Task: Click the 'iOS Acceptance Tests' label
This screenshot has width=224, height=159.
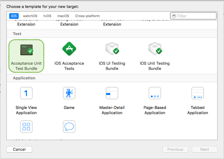Action: pos(69,66)
